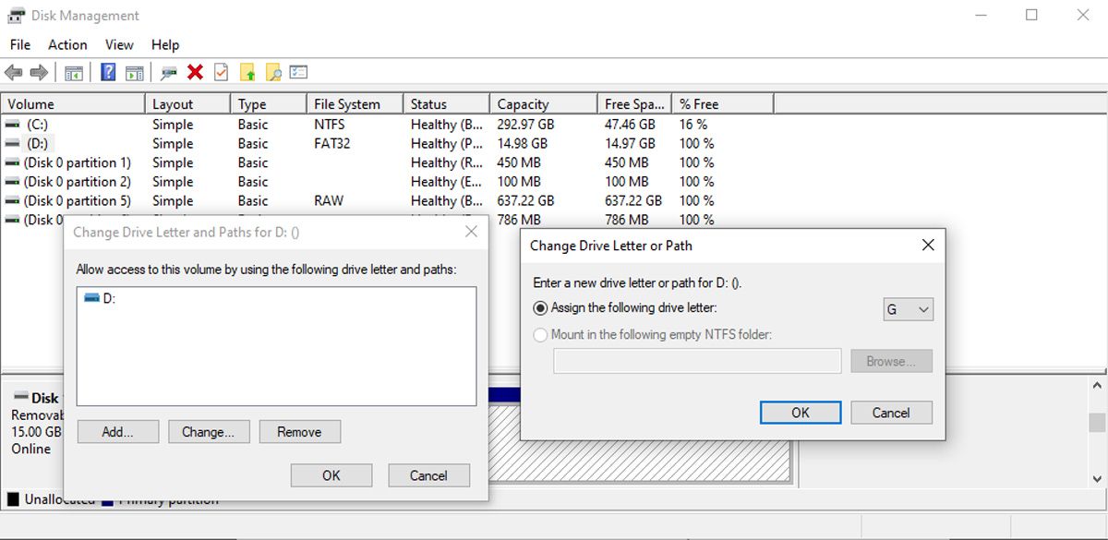Click the Add button
This screenshot has width=1108, height=540.
[x=117, y=431]
